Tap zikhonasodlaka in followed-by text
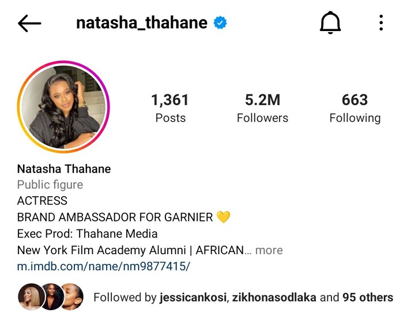 (274, 297)
